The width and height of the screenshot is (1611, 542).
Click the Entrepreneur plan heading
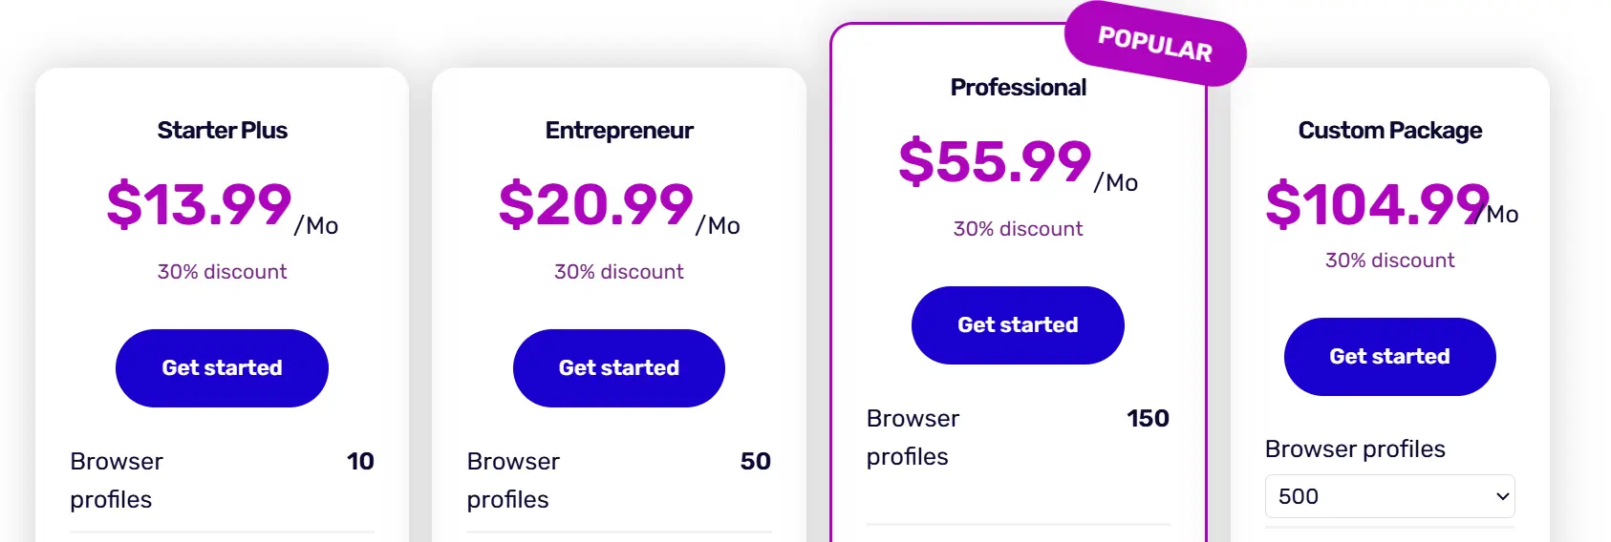pyautogui.click(x=619, y=130)
